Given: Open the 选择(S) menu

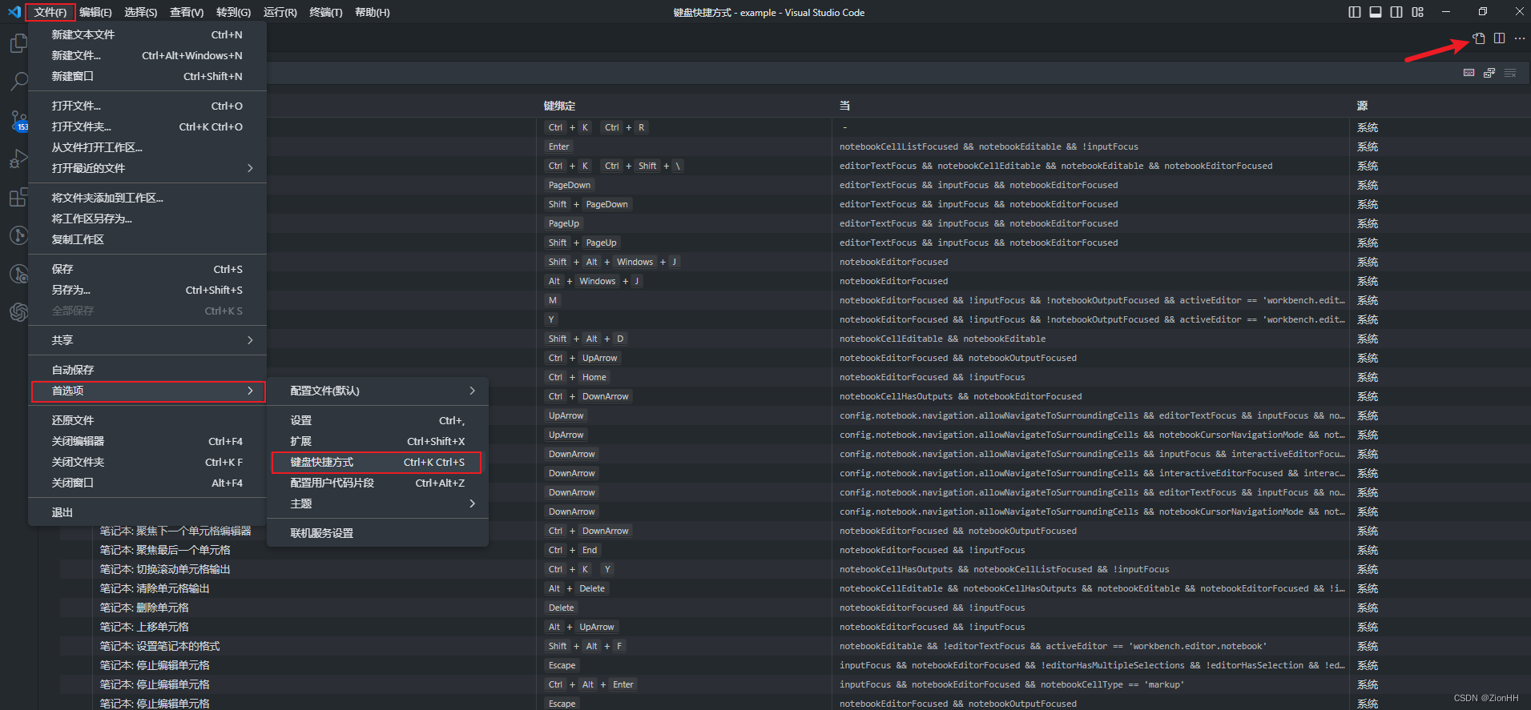Looking at the screenshot, I should tap(141, 12).
